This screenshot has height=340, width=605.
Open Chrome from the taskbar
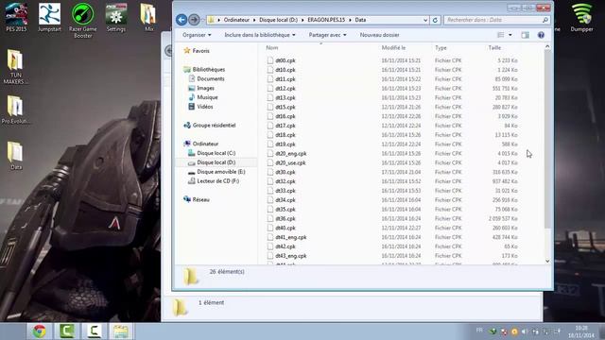click(39, 331)
